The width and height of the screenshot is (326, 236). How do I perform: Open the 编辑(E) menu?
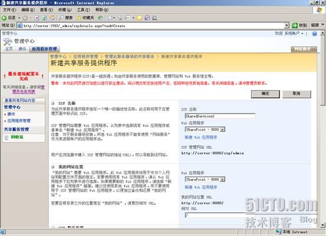click(28, 10)
